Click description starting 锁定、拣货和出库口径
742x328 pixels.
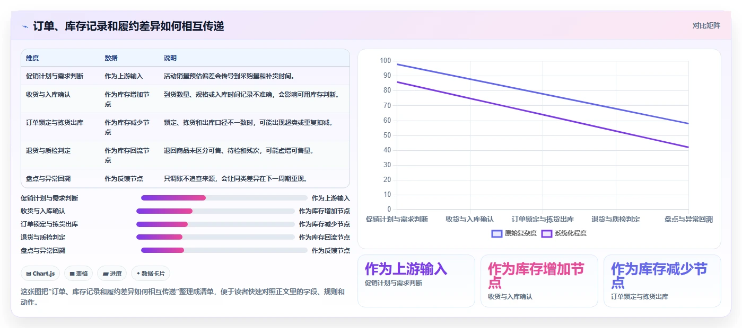click(x=248, y=123)
